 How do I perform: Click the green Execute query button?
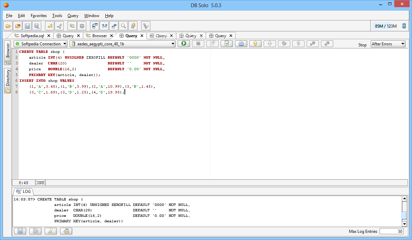click(x=183, y=44)
